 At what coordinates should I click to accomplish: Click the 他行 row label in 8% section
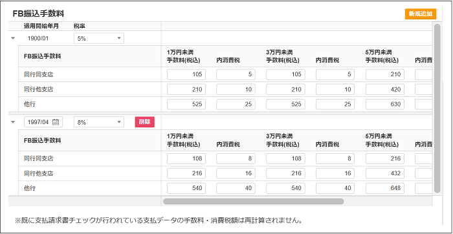click(30, 188)
